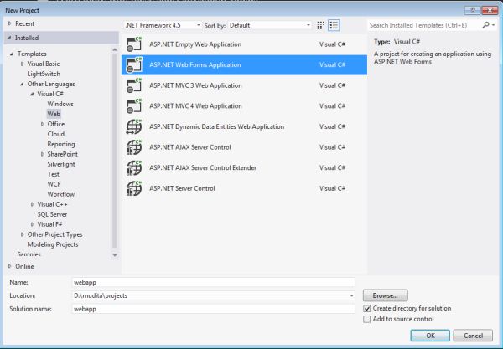
Task: Open the dialog help question mark button
Action: click(x=472, y=10)
